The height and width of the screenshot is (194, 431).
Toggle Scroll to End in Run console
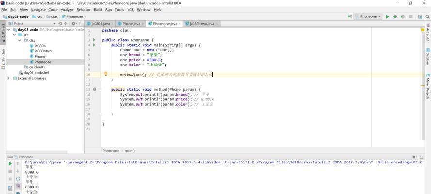18,186
